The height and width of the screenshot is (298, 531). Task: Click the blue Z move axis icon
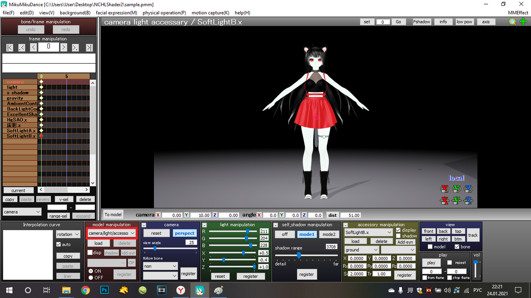click(x=469, y=201)
